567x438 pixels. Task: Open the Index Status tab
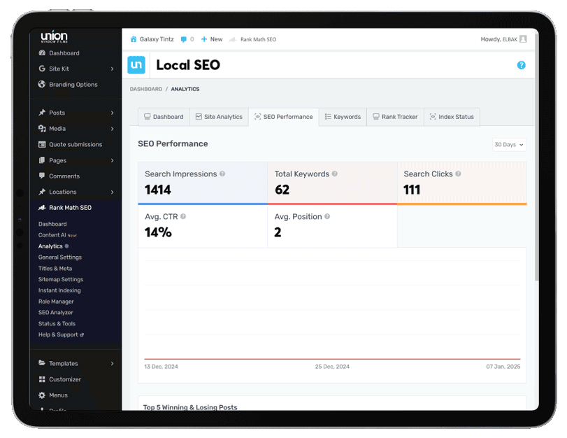pyautogui.click(x=452, y=117)
